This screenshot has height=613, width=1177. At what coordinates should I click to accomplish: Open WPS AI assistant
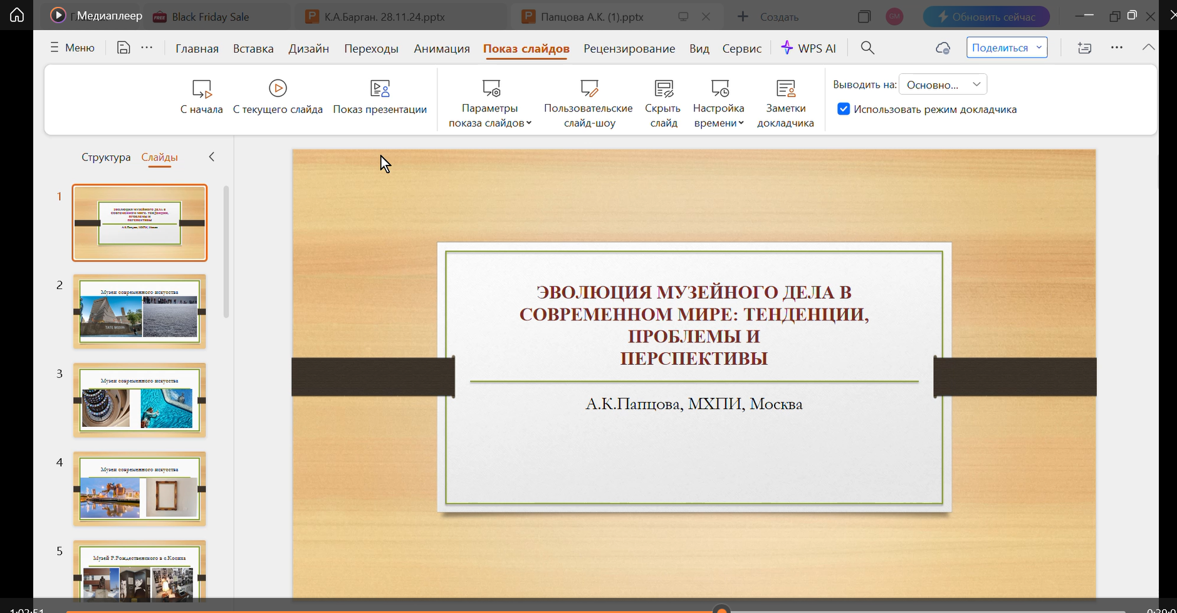click(x=808, y=48)
